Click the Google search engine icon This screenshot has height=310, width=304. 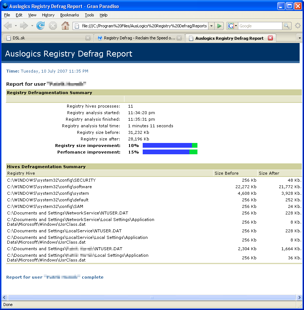coord(231,26)
